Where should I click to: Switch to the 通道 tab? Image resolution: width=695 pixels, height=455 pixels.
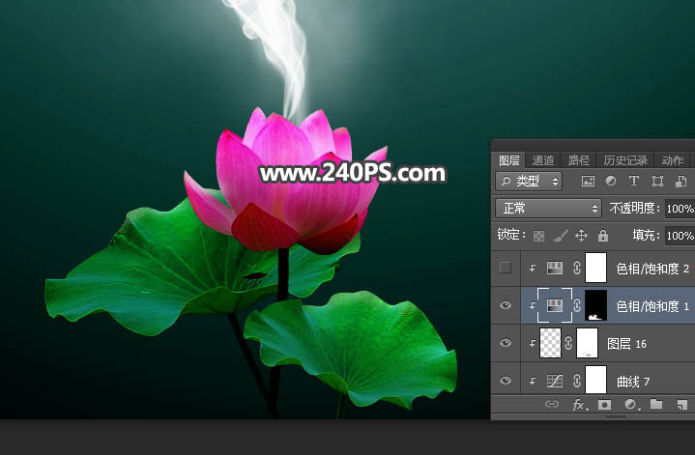click(x=543, y=160)
